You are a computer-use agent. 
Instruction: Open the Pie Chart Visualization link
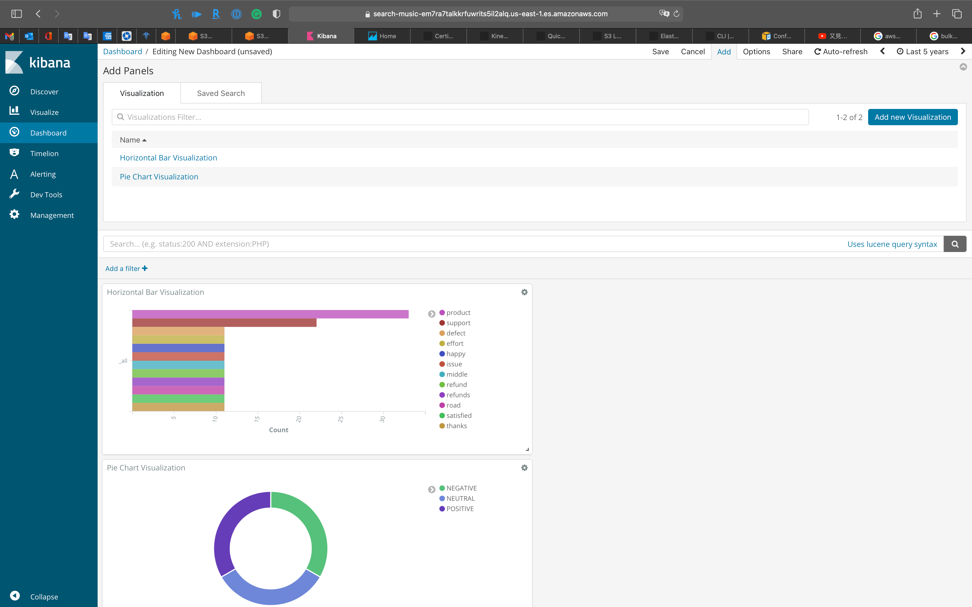[x=159, y=177]
